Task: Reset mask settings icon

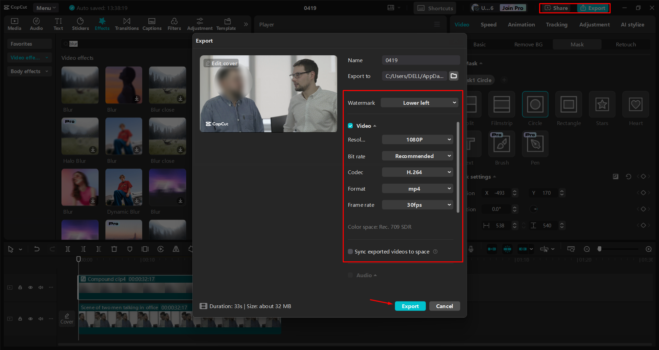Action: coord(628,177)
